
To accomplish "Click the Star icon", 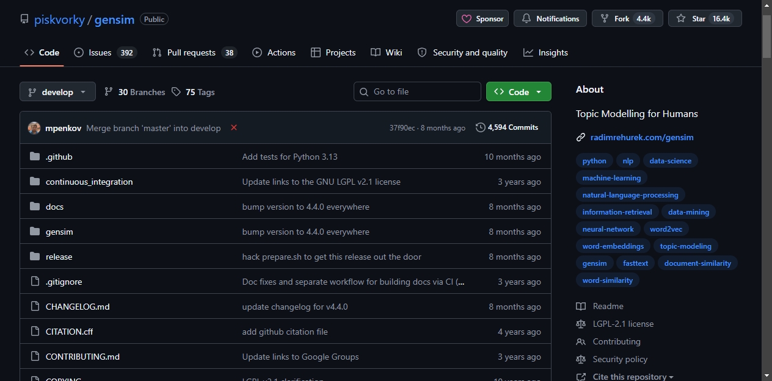I will (681, 19).
